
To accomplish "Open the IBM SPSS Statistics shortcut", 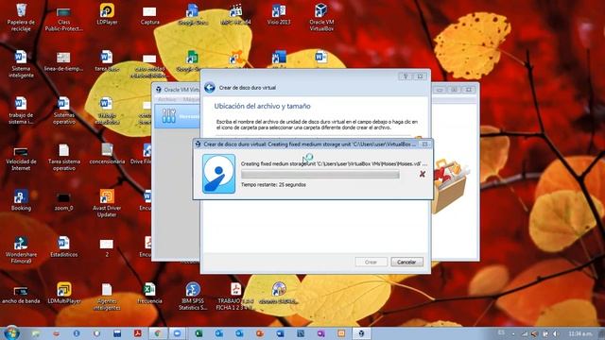I will click(x=193, y=297).
